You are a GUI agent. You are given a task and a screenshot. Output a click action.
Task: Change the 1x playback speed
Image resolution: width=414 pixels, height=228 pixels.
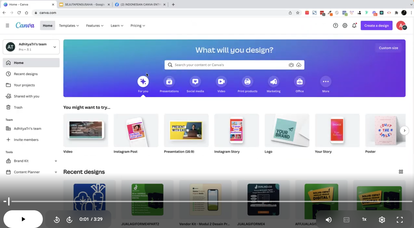pyautogui.click(x=364, y=219)
